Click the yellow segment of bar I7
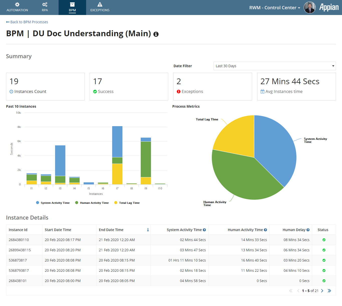Screen dimensions: 342x306 pyautogui.click(x=117, y=174)
